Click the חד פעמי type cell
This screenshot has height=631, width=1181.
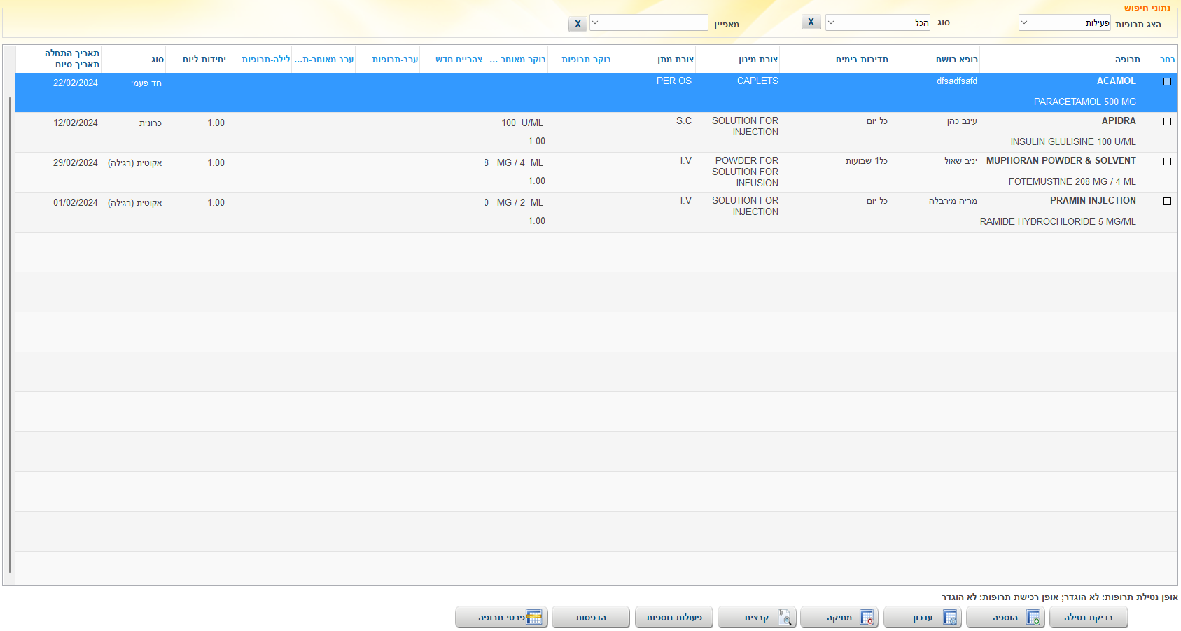[x=146, y=83]
